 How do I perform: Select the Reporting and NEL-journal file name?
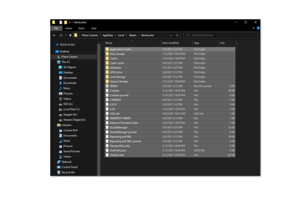tap(125, 141)
